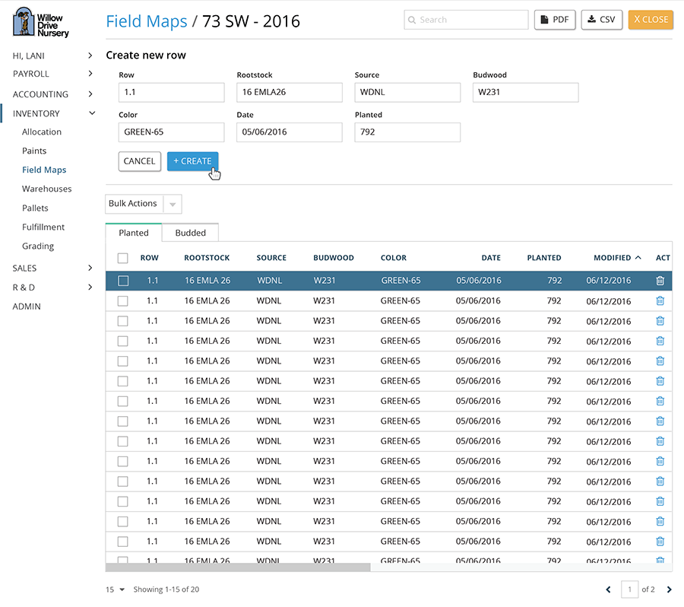Go to next page using right arrow

coord(669,590)
